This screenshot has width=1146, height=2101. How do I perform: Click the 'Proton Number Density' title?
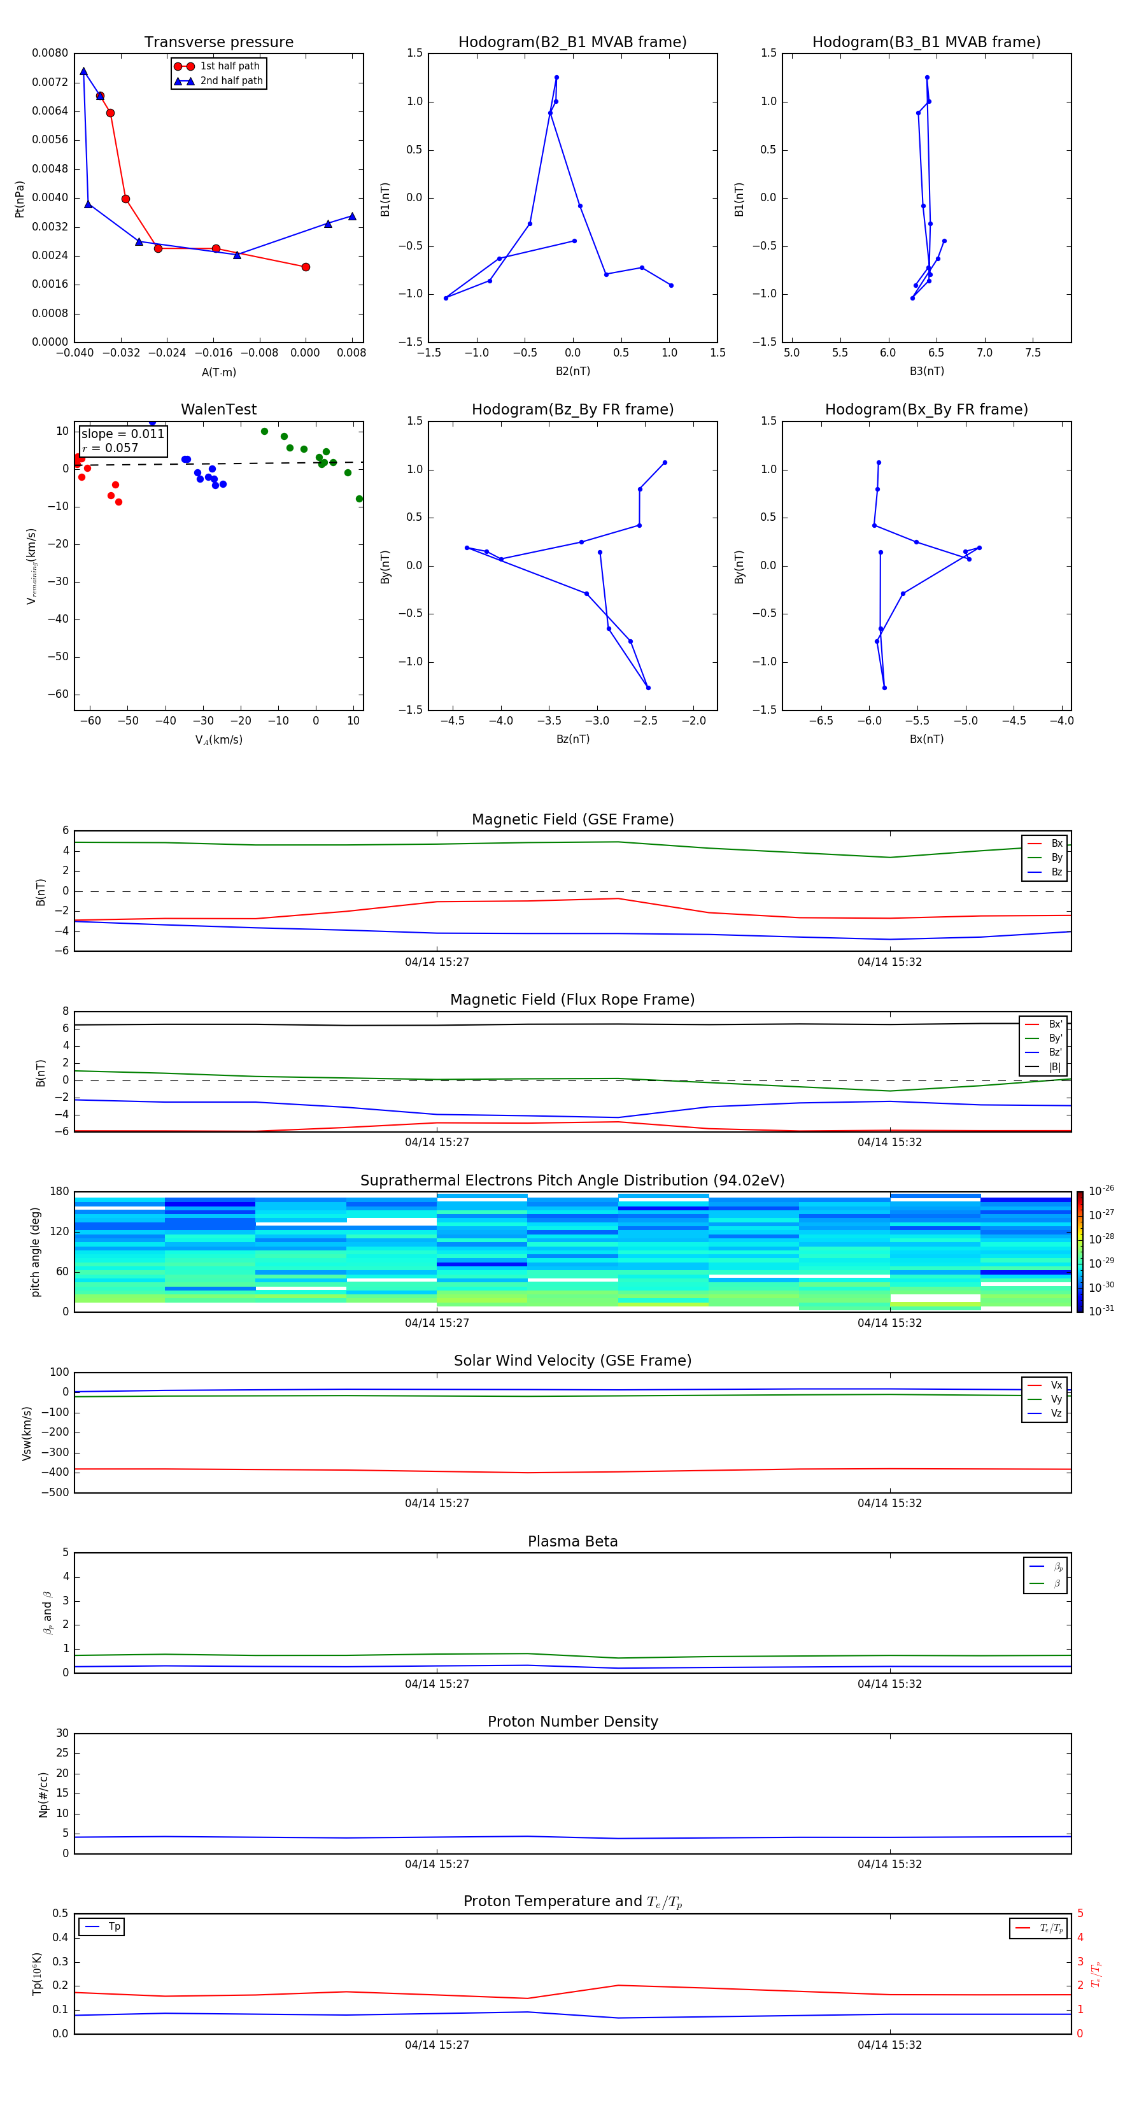[572, 1722]
